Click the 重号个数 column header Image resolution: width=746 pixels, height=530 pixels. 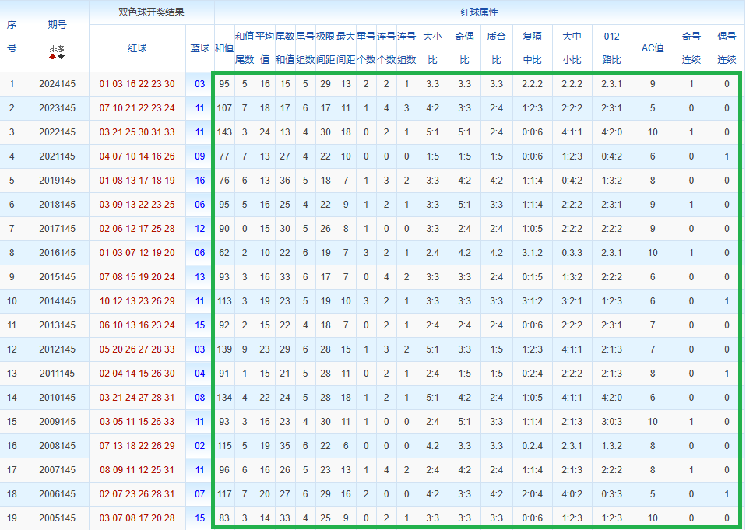(x=366, y=48)
